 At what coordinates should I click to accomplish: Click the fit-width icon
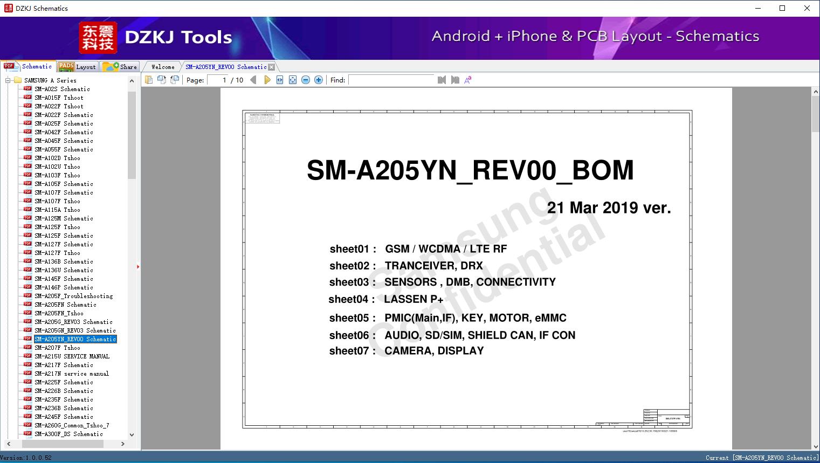click(x=280, y=80)
